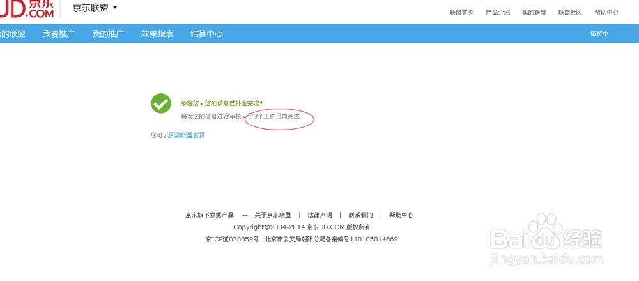Open footer link 法律声明
This screenshot has height=281, width=639.
click(319, 215)
